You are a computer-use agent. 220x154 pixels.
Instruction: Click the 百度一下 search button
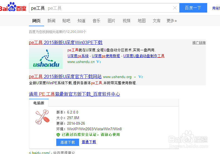[x=193, y=8]
